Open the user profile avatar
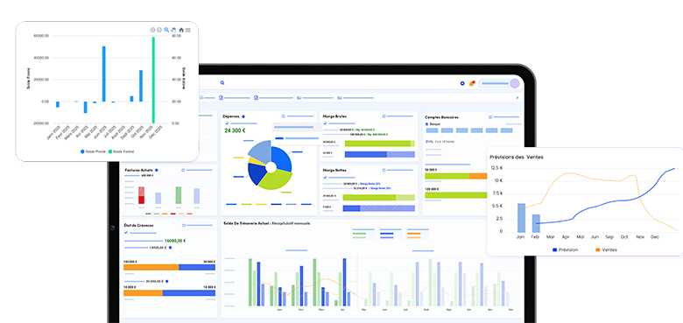Viewport: 683px width, 323px height. 515,83
